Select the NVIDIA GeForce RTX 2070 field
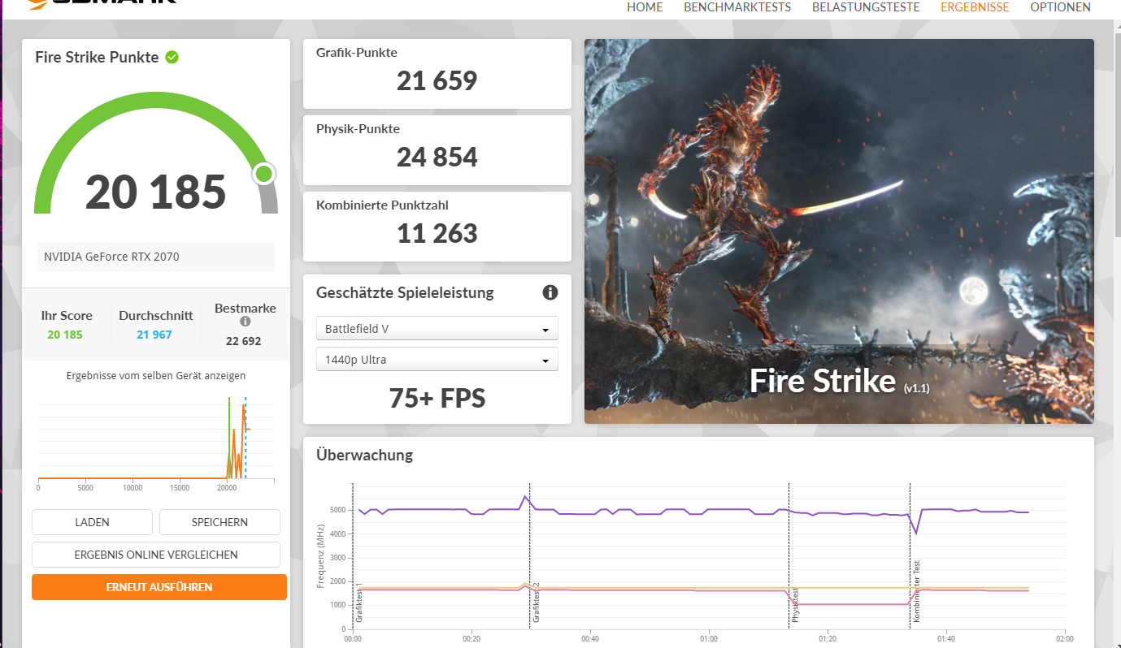1121x648 pixels. pos(155,256)
